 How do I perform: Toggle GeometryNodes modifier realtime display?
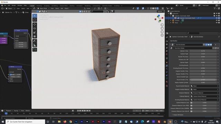click(x=209, y=45)
